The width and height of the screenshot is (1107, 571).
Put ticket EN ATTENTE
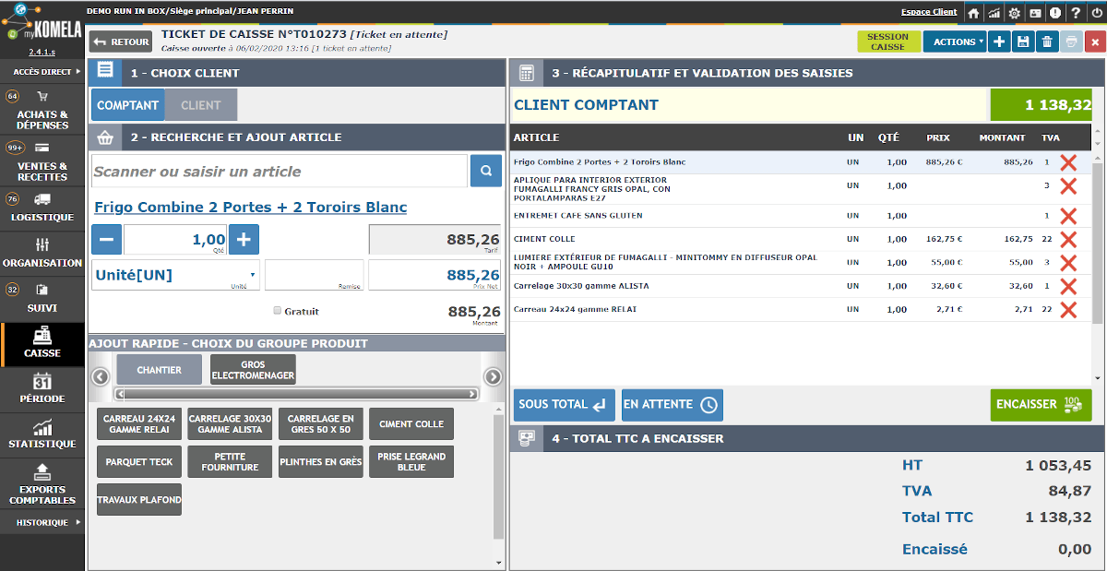pyautogui.click(x=672, y=405)
